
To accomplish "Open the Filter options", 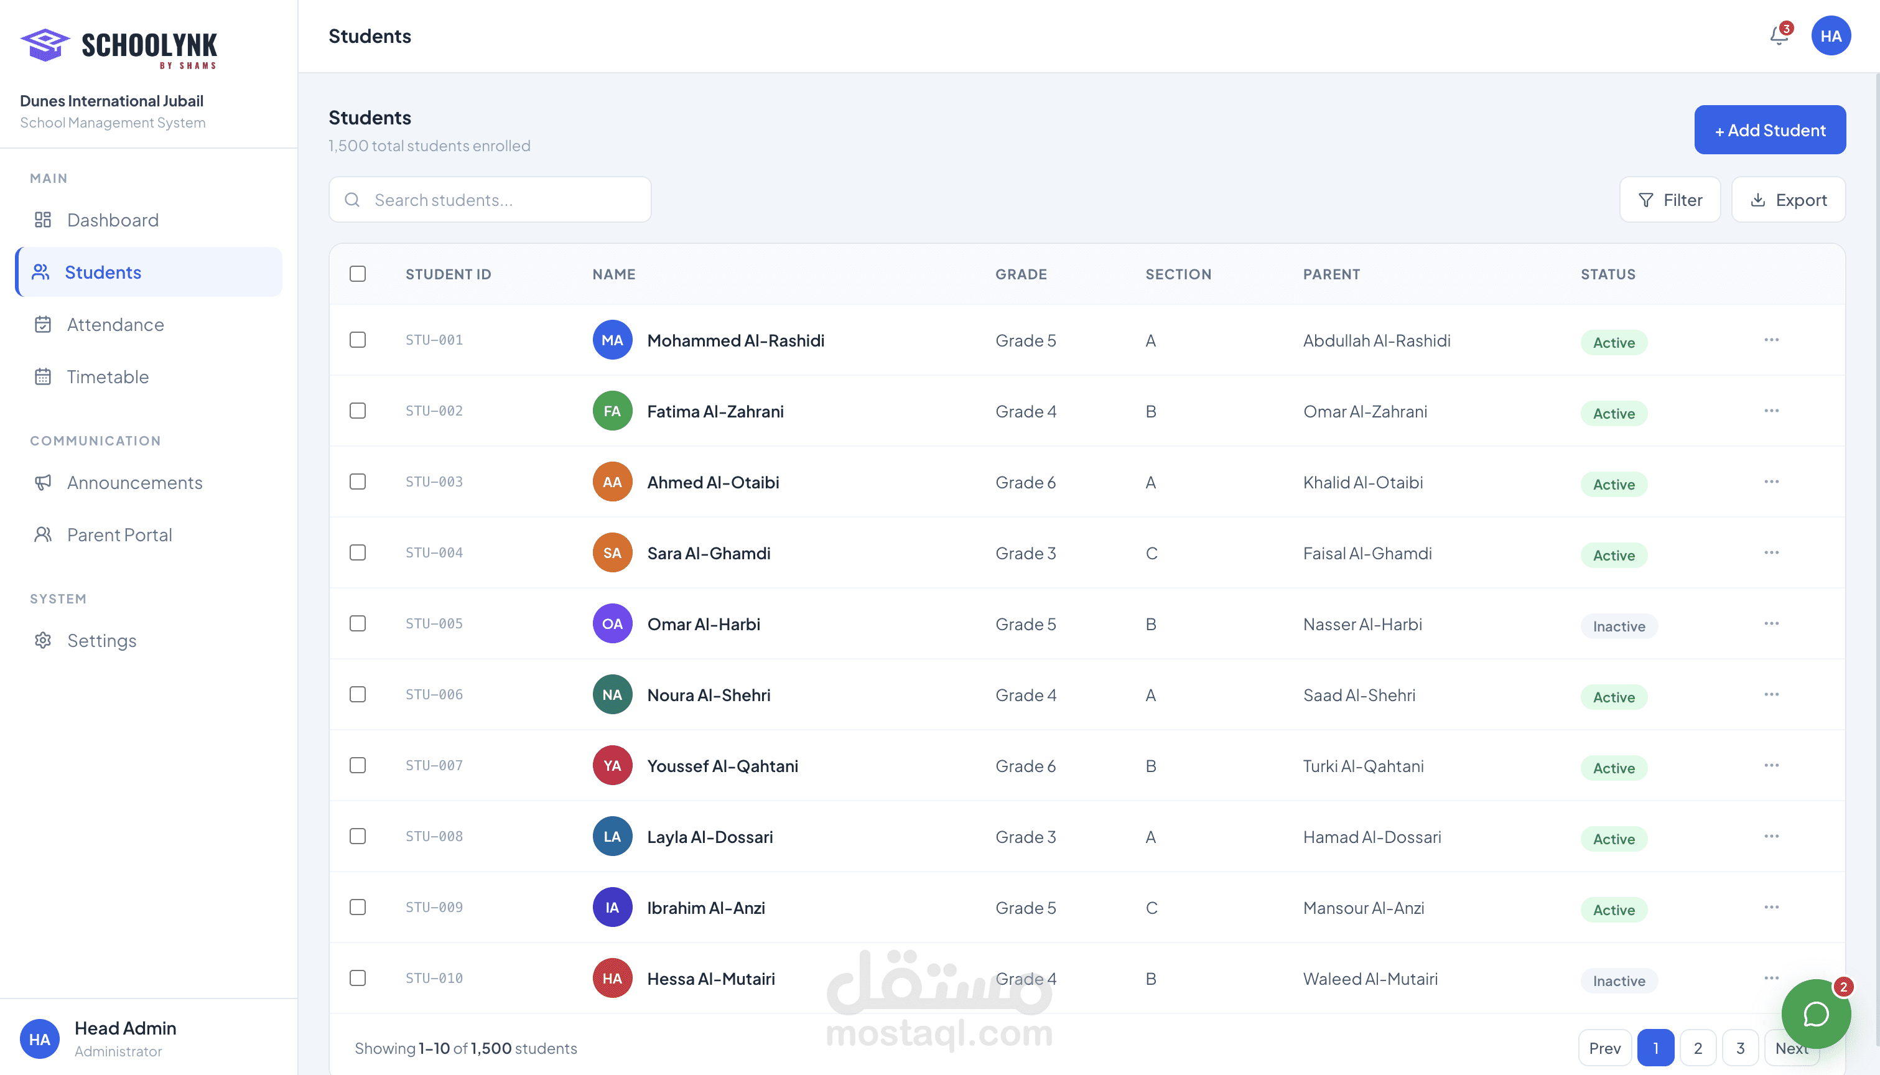I will coord(1670,199).
